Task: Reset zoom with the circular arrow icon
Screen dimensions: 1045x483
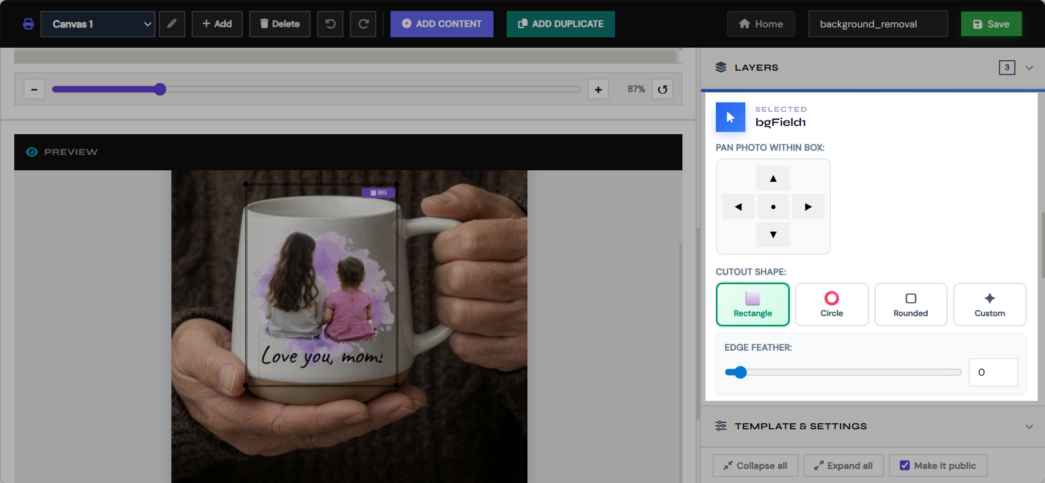Action: pyautogui.click(x=663, y=89)
